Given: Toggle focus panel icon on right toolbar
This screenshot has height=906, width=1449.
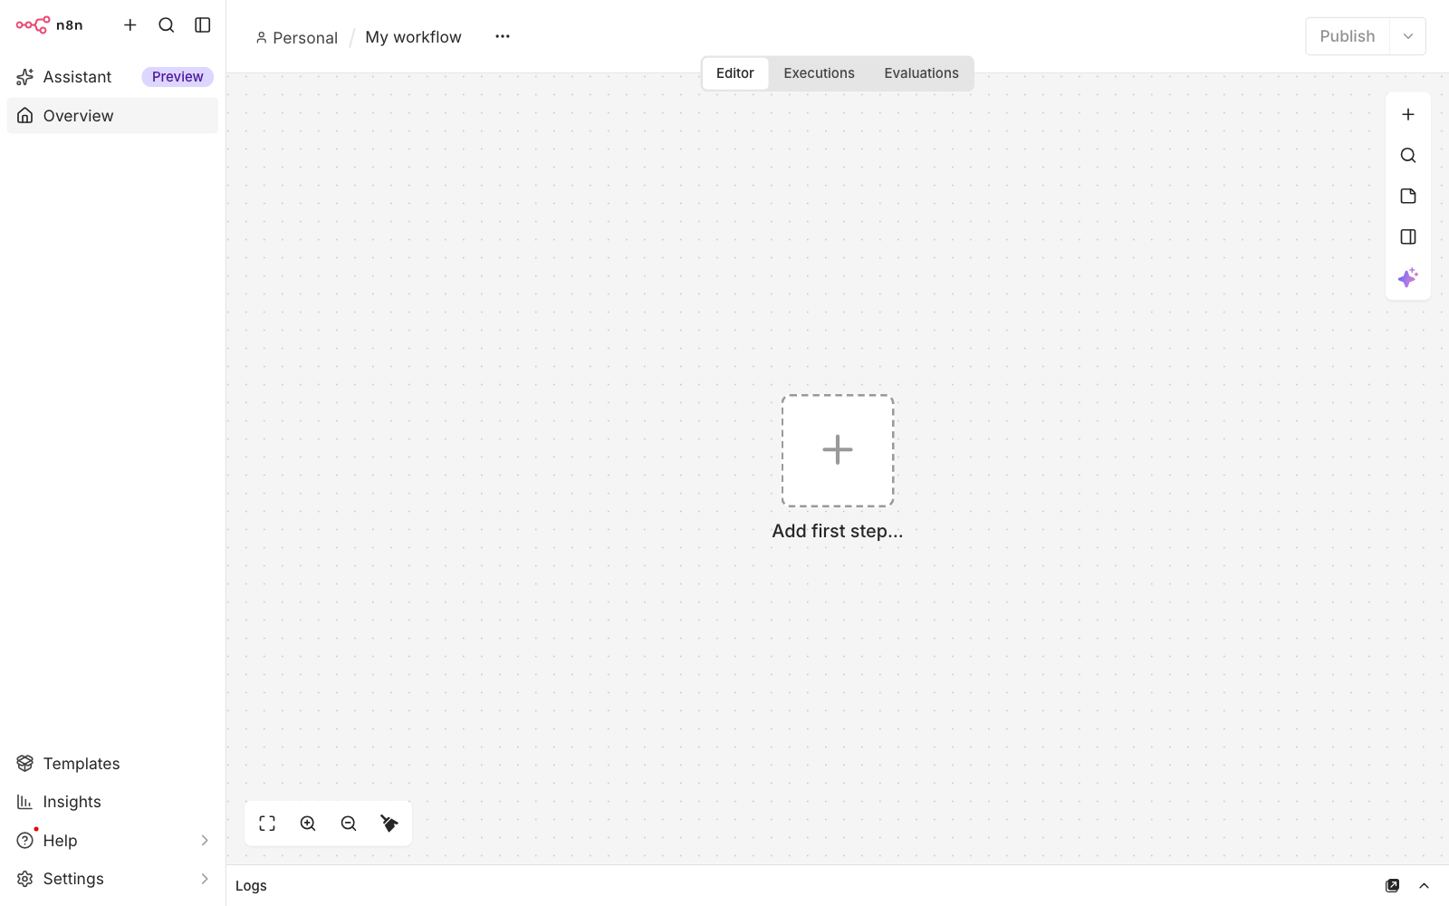Looking at the screenshot, I should (1408, 237).
